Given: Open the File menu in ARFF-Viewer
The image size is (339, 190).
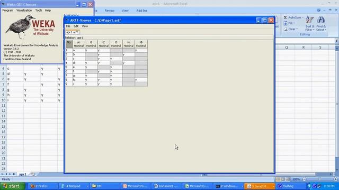Looking at the screenshot, I should 68,26.
